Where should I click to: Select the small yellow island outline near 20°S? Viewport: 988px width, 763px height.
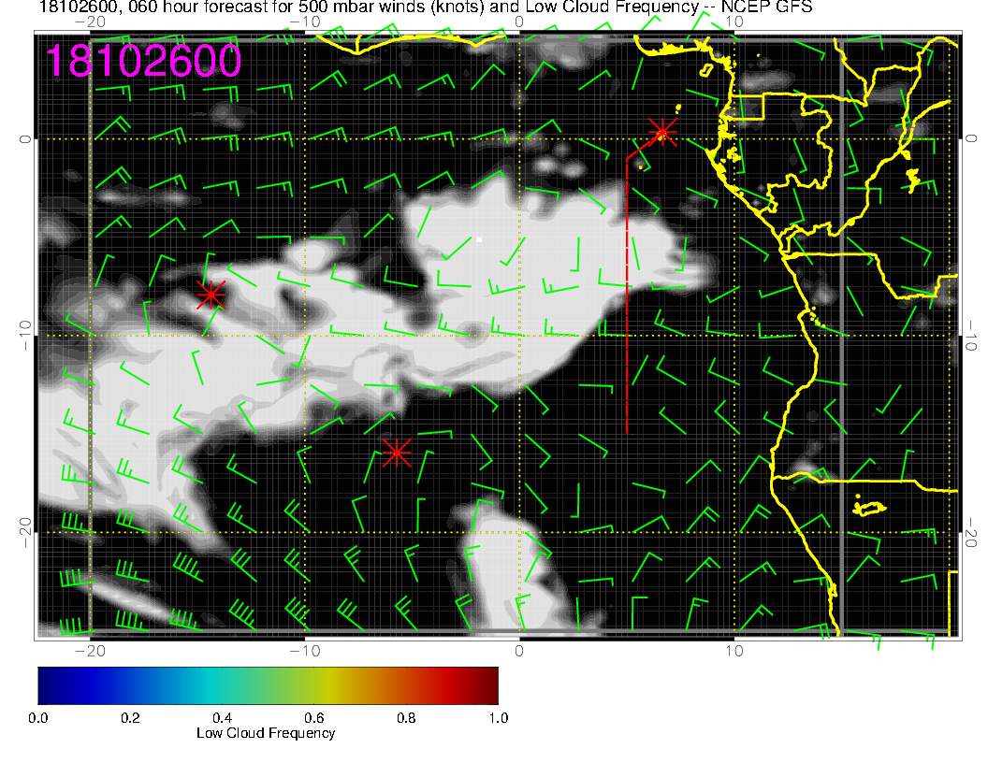(x=870, y=508)
